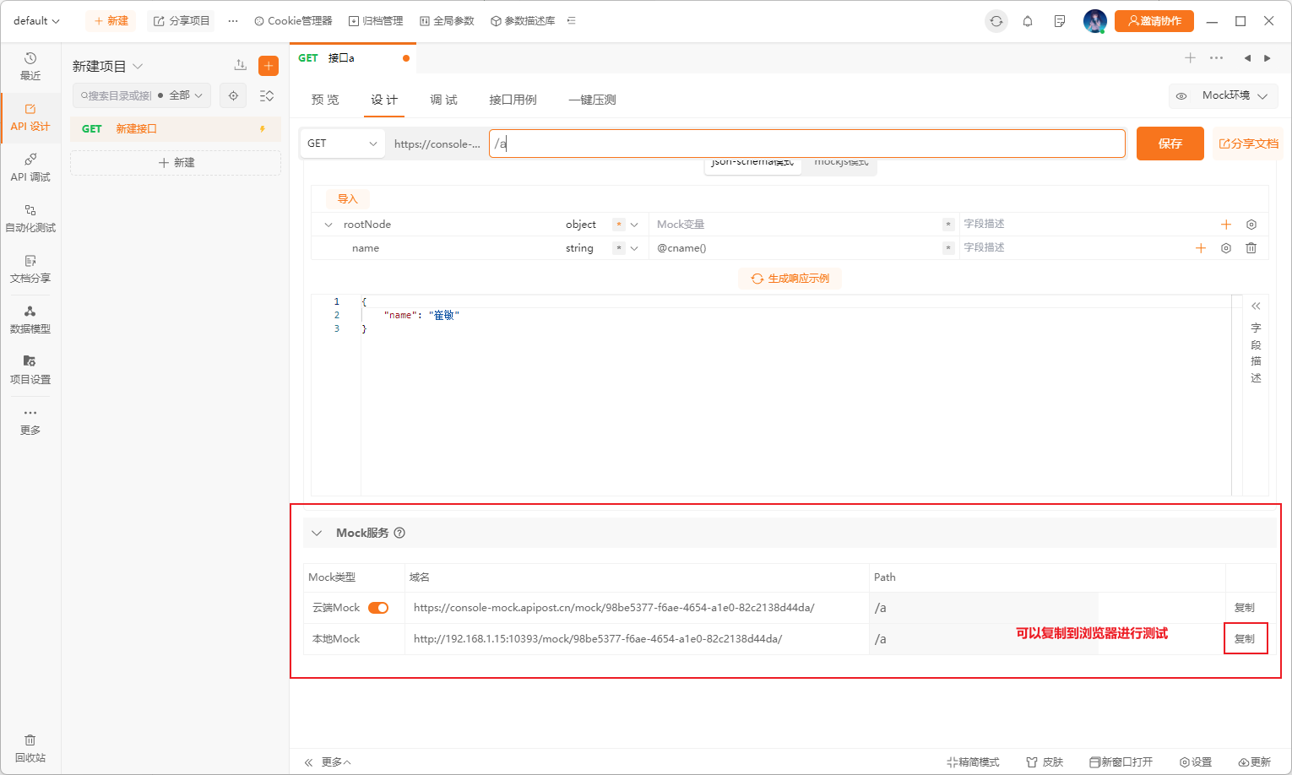
Task: Open 自动化测试 in the left sidebar
Action: point(30,218)
